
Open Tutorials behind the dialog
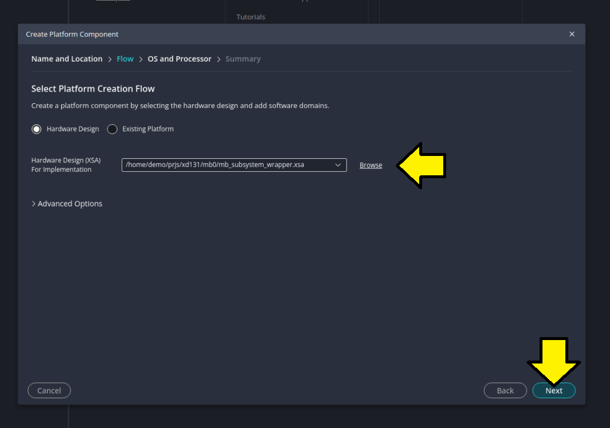pyautogui.click(x=251, y=17)
